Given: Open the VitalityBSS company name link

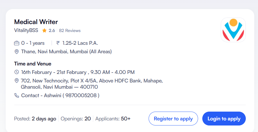Looking at the screenshot, I should [x=26, y=30].
